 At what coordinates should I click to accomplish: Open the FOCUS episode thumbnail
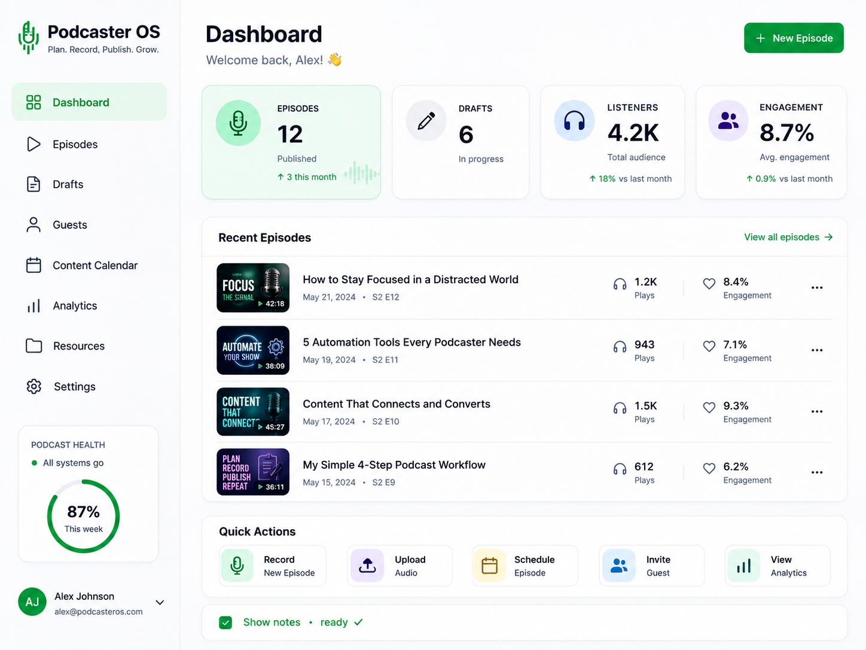[253, 288]
